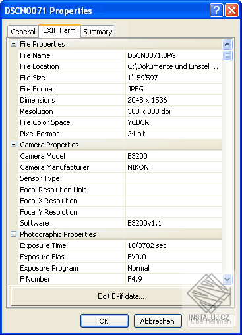Click the E3200v1.1 software value
242x335 pixels.
(144, 223)
